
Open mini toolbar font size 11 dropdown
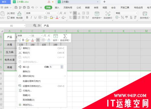[42, 35]
